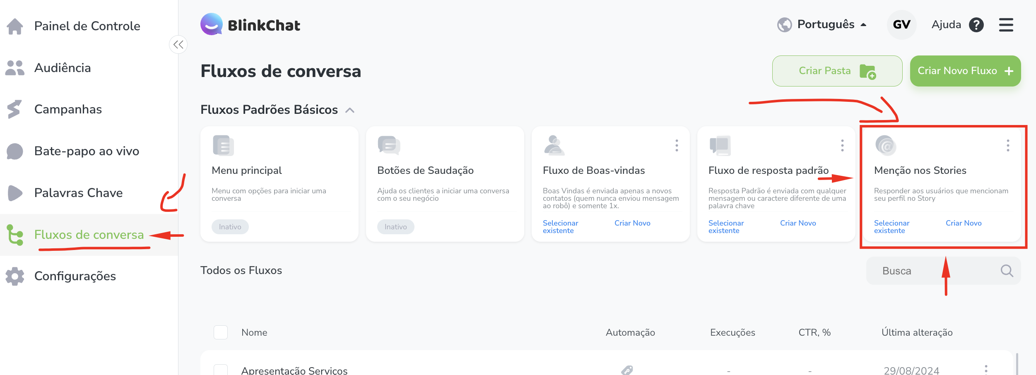This screenshot has height=375, width=1036.
Task: Click the 29/08/2024 date cell
Action: (x=911, y=370)
